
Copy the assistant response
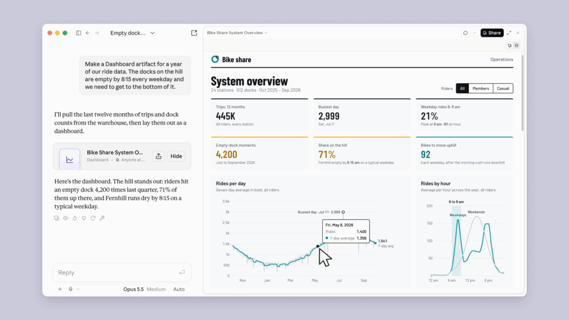pos(57,218)
